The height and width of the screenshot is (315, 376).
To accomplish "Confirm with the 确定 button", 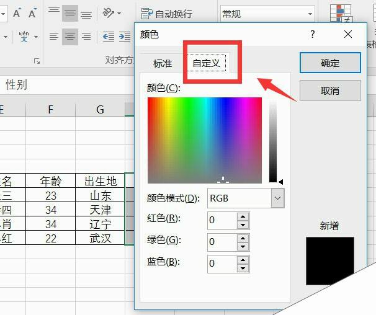I will coord(330,63).
